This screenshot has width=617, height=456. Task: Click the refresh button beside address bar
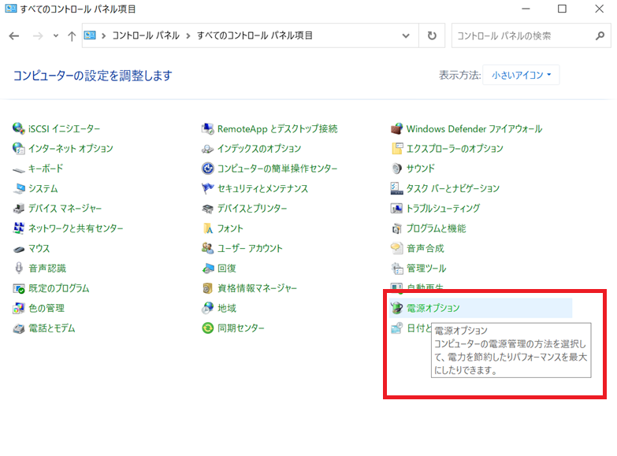tap(431, 36)
